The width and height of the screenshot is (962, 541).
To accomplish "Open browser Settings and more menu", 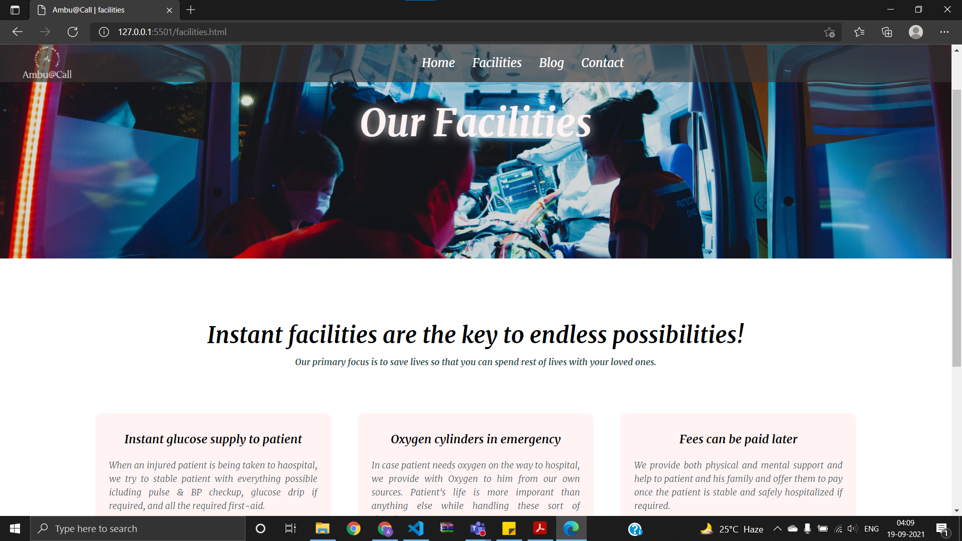I will point(944,32).
